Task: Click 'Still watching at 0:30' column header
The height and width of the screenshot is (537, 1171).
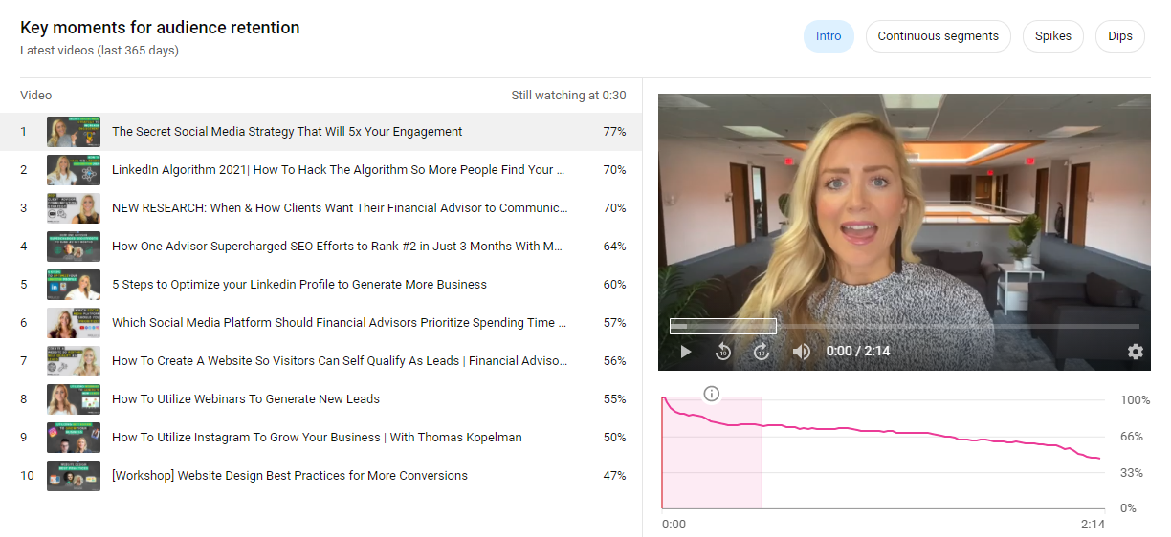Action: (568, 96)
